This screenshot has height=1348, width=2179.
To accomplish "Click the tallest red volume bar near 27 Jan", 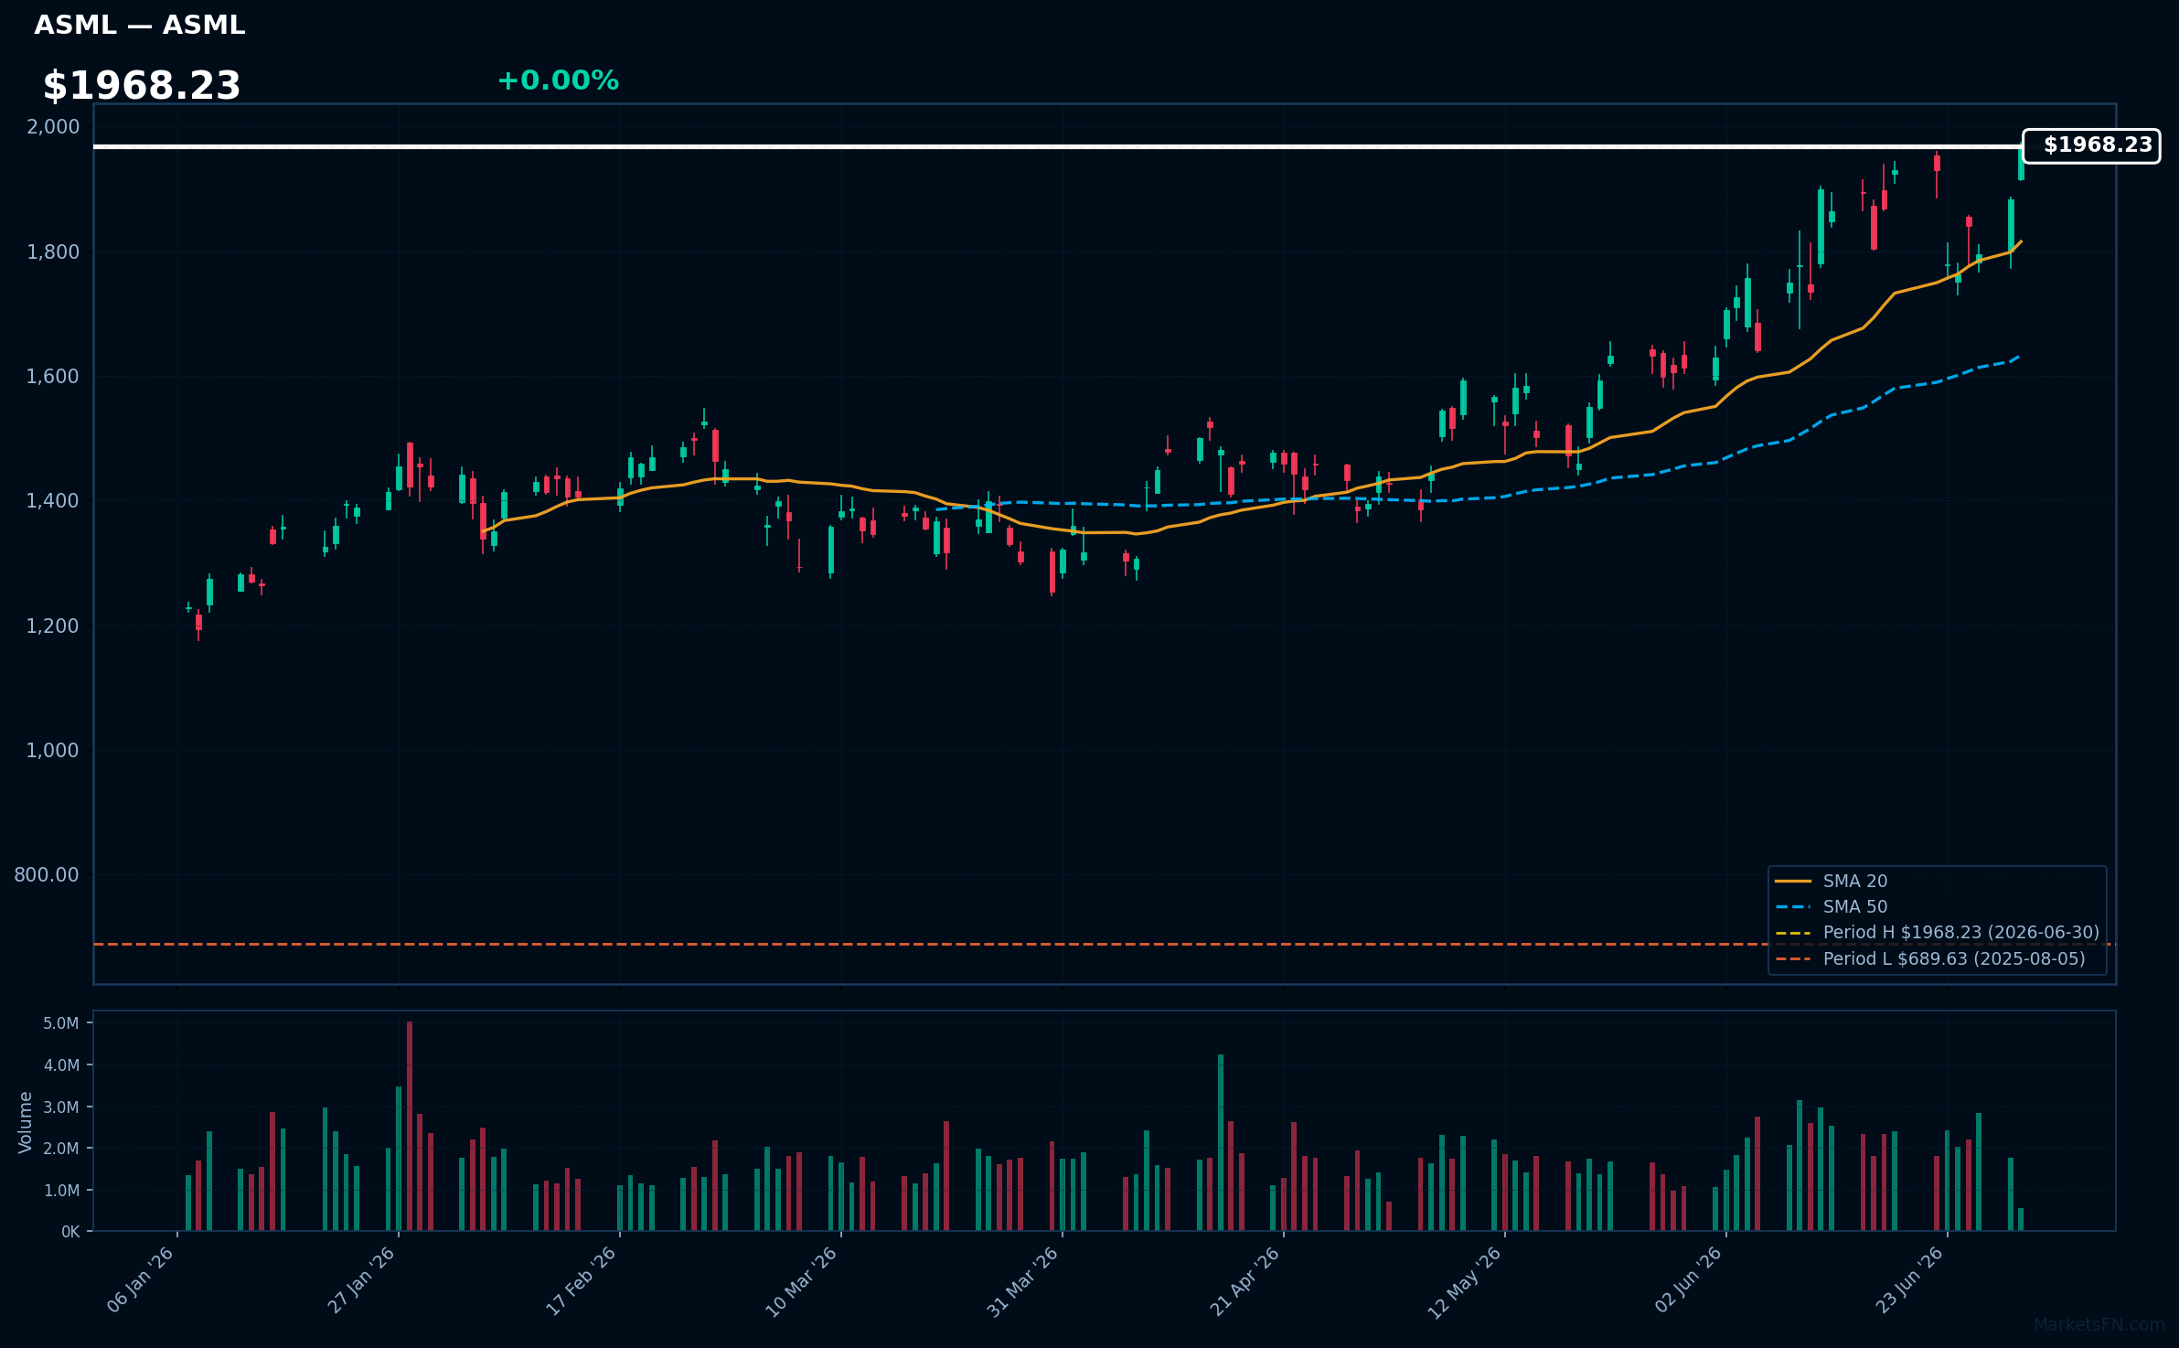I will 410,1127.
